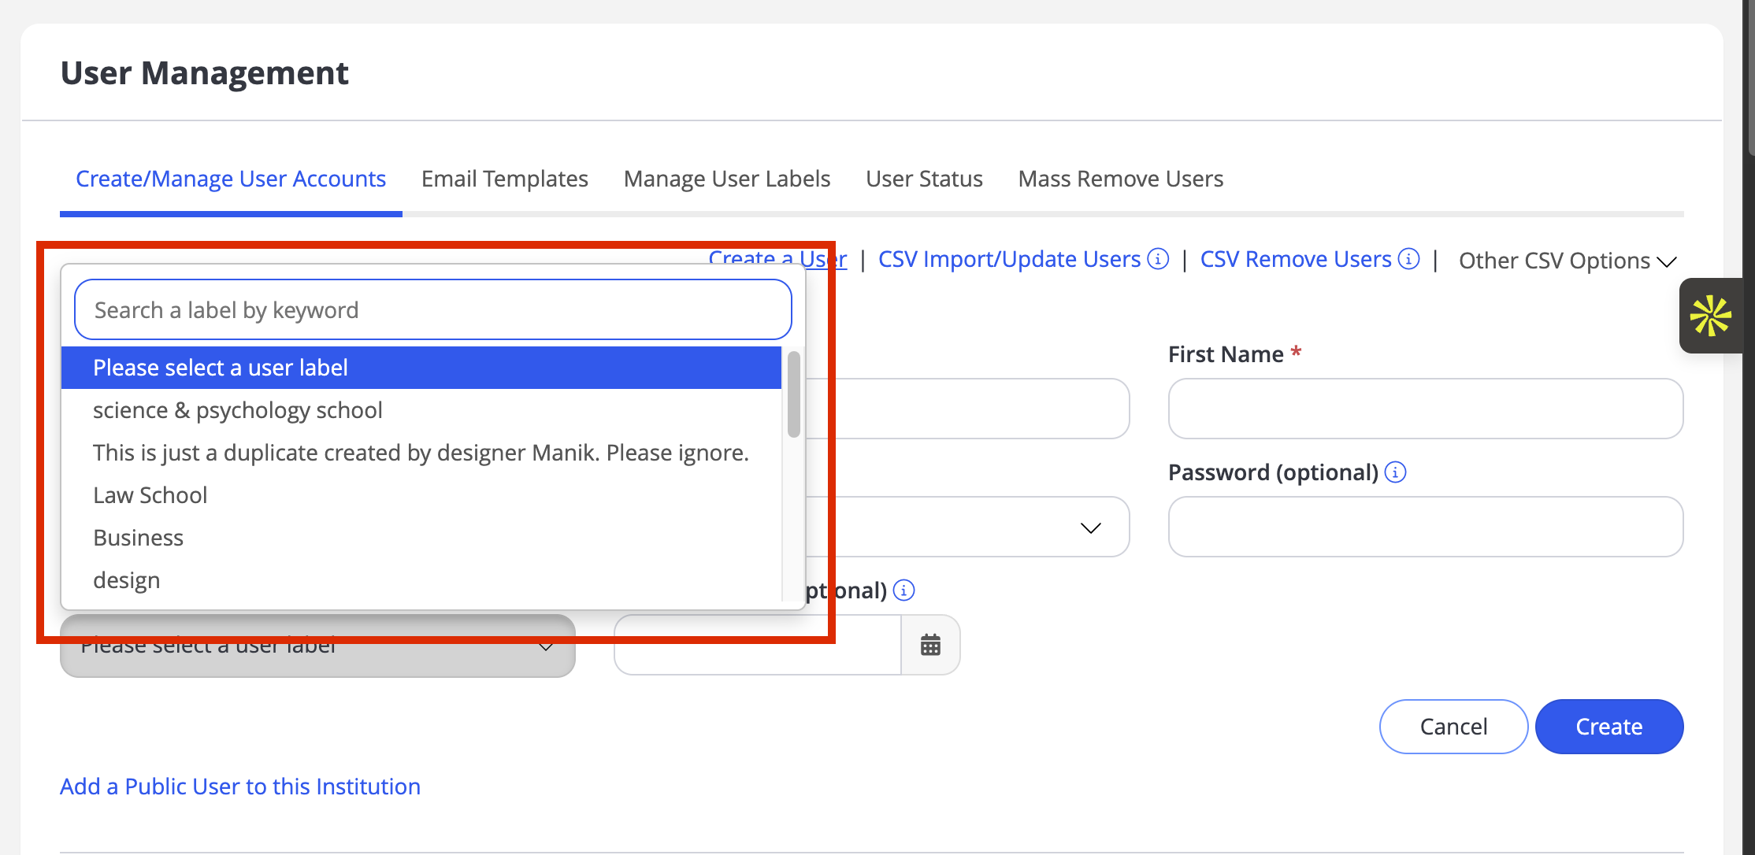Image resolution: width=1755 pixels, height=855 pixels.
Task: Click the label list scrollbar thumb
Action: coord(793,394)
